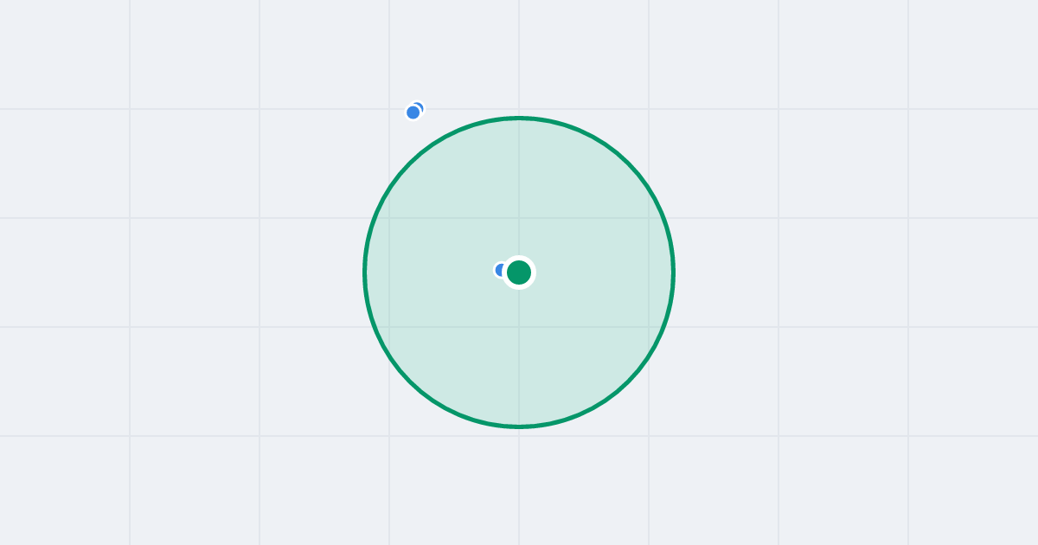This screenshot has width=1038, height=545.
Task: Click the green circle outline at its leftmost edge
Action: click(x=365, y=272)
